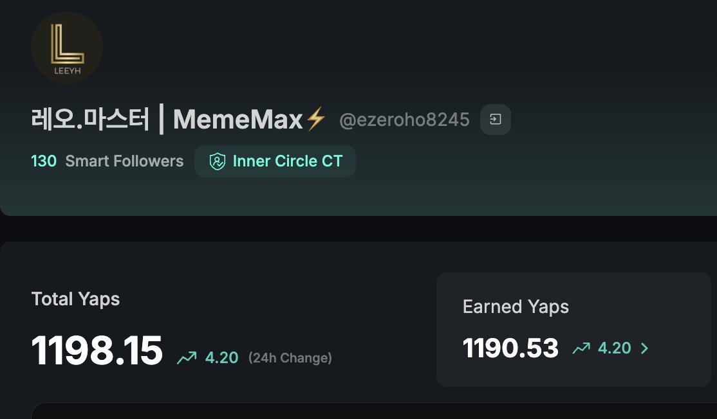The height and width of the screenshot is (419, 717).
Task: Click the 130 smart followers count
Action: [44, 161]
